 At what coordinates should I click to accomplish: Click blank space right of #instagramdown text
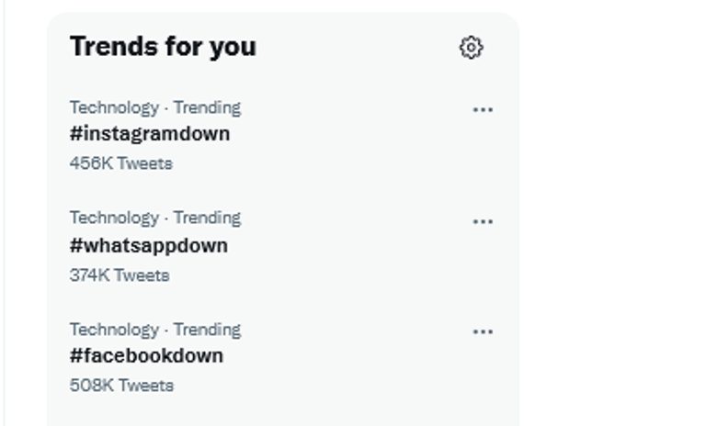point(349,134)
